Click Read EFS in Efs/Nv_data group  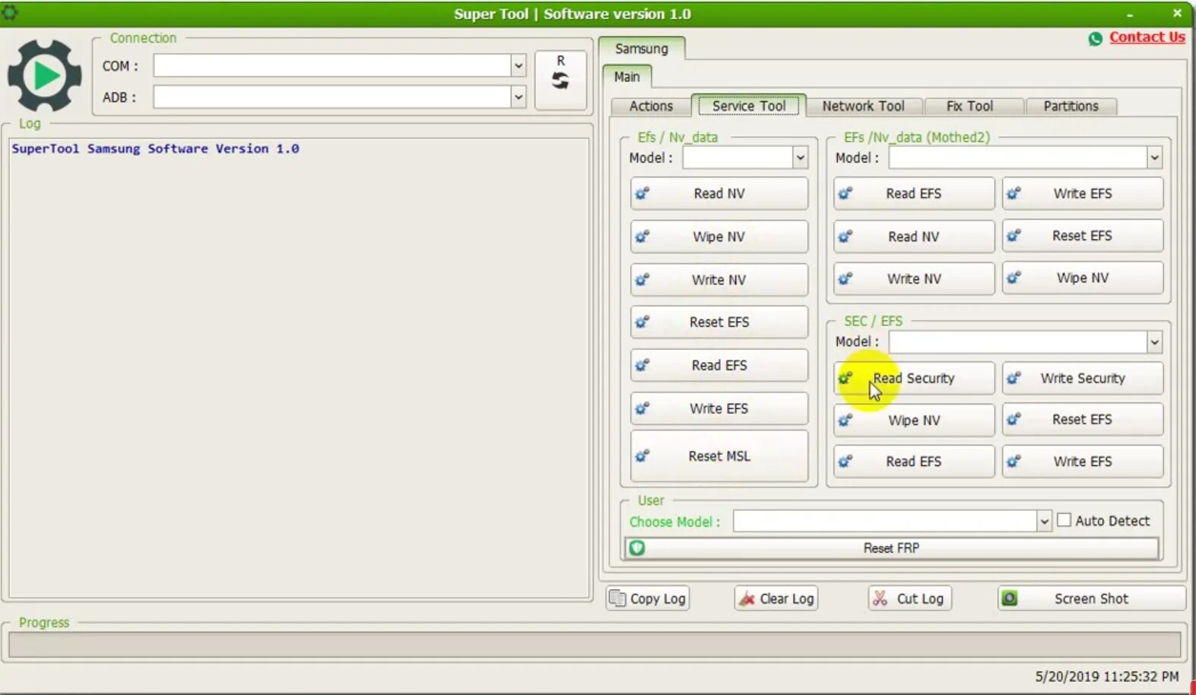point(719,365)
